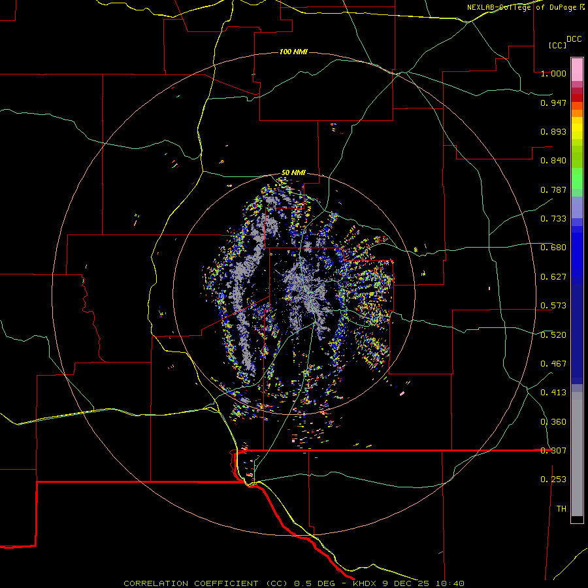The image size is (588, 588).
Task: Click the 0.840 legend value
Action: click(x=553, y=161)
